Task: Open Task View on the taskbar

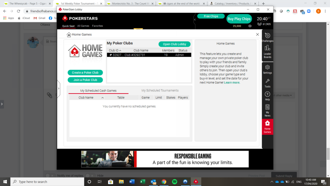Action: 100,182
